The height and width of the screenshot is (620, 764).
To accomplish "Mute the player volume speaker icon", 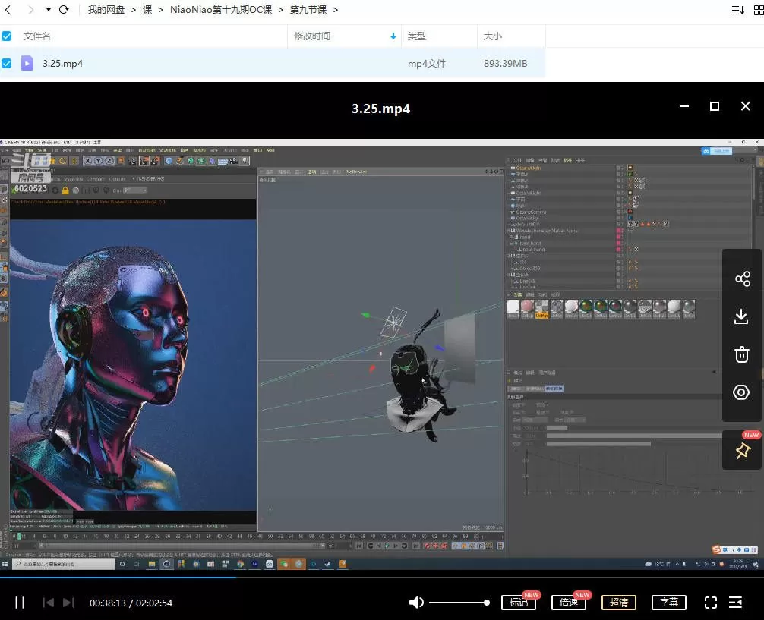I will pos(416,603).
